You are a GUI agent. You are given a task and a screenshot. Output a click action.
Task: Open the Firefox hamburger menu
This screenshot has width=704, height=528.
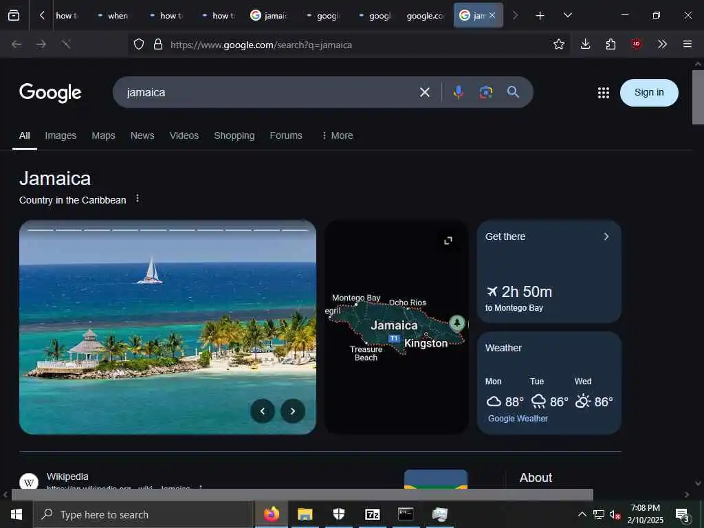click(x=687, y=44)
